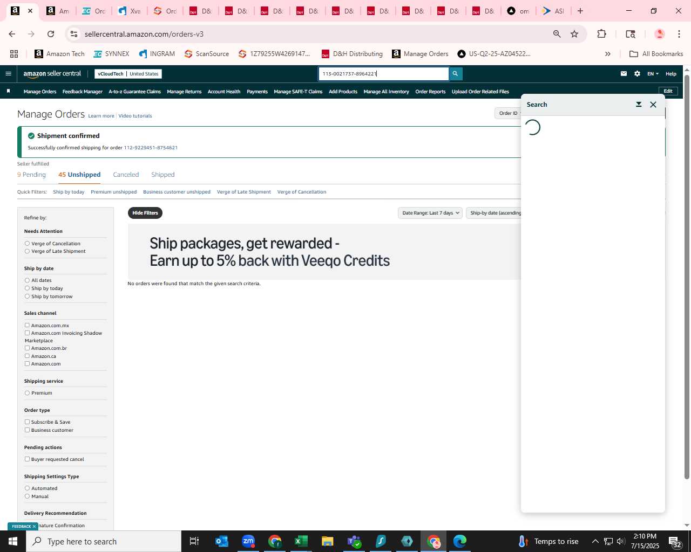
Task: Open the Date Range Last 7 days dropdown
Action: (x=430, y=213)
